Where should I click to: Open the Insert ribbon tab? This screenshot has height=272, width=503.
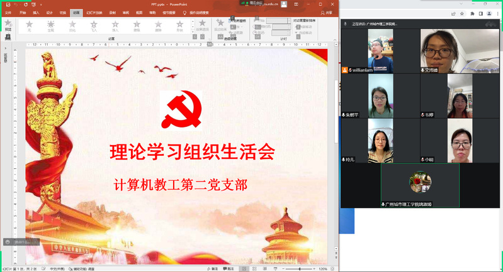(x=35, y=12)
